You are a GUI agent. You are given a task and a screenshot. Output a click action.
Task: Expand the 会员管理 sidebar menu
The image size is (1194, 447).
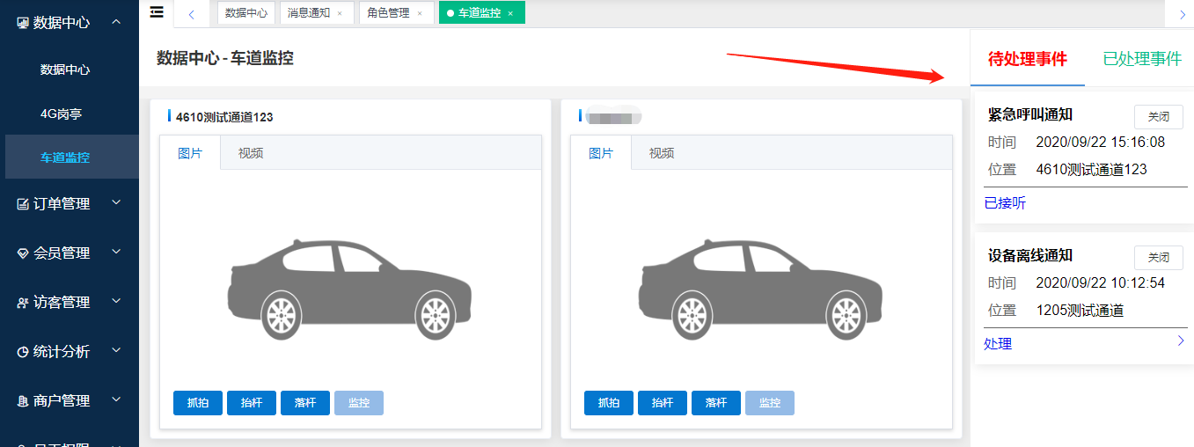[117, 253]
